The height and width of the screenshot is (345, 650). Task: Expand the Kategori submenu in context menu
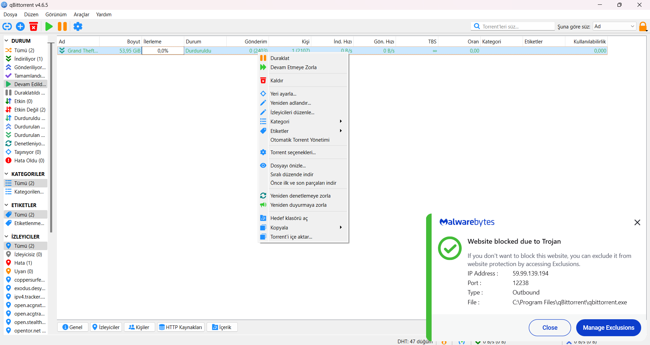(303, 121)
